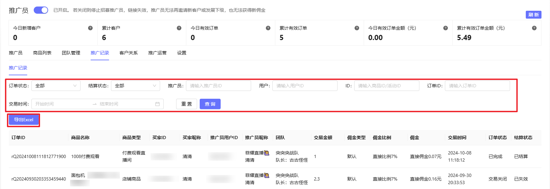
Task: Click help icon beside 累计客户
Action: coord(179,28)
